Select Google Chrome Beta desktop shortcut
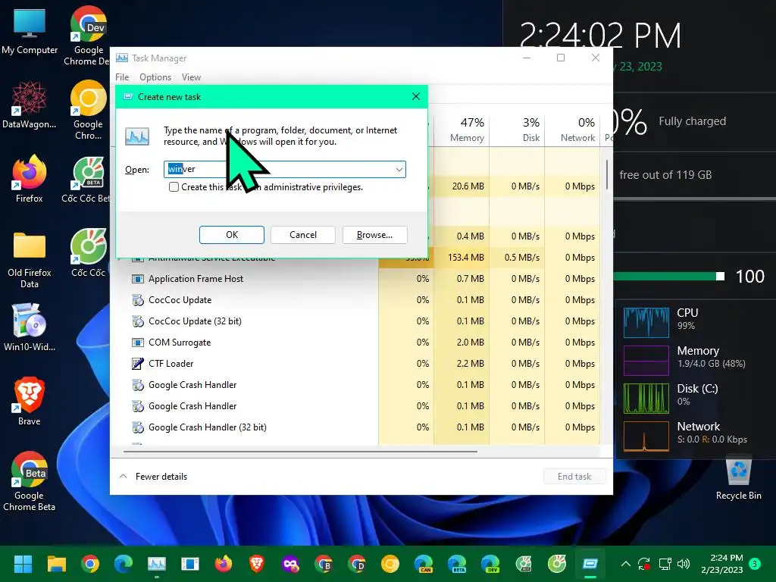 [x=30, y=481]
